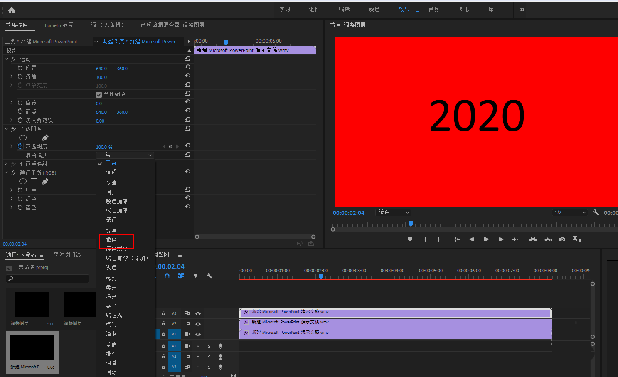Mute audio track A1

(198, 346)
